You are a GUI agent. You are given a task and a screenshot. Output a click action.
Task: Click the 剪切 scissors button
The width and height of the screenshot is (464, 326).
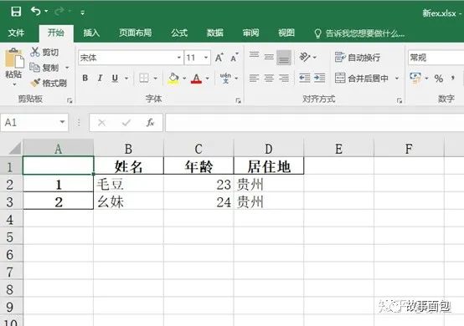(44, 53)
